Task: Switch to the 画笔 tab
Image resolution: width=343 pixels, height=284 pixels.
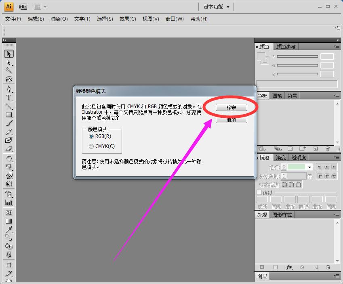Action: (x=277, y=96)
